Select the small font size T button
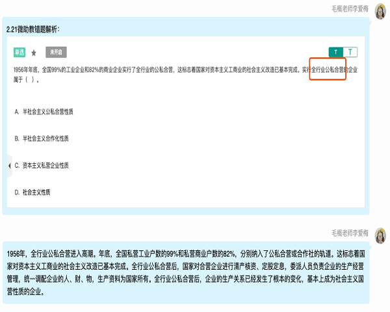The height and width of the screenshot is (312, 390). [x=335, y=52]
